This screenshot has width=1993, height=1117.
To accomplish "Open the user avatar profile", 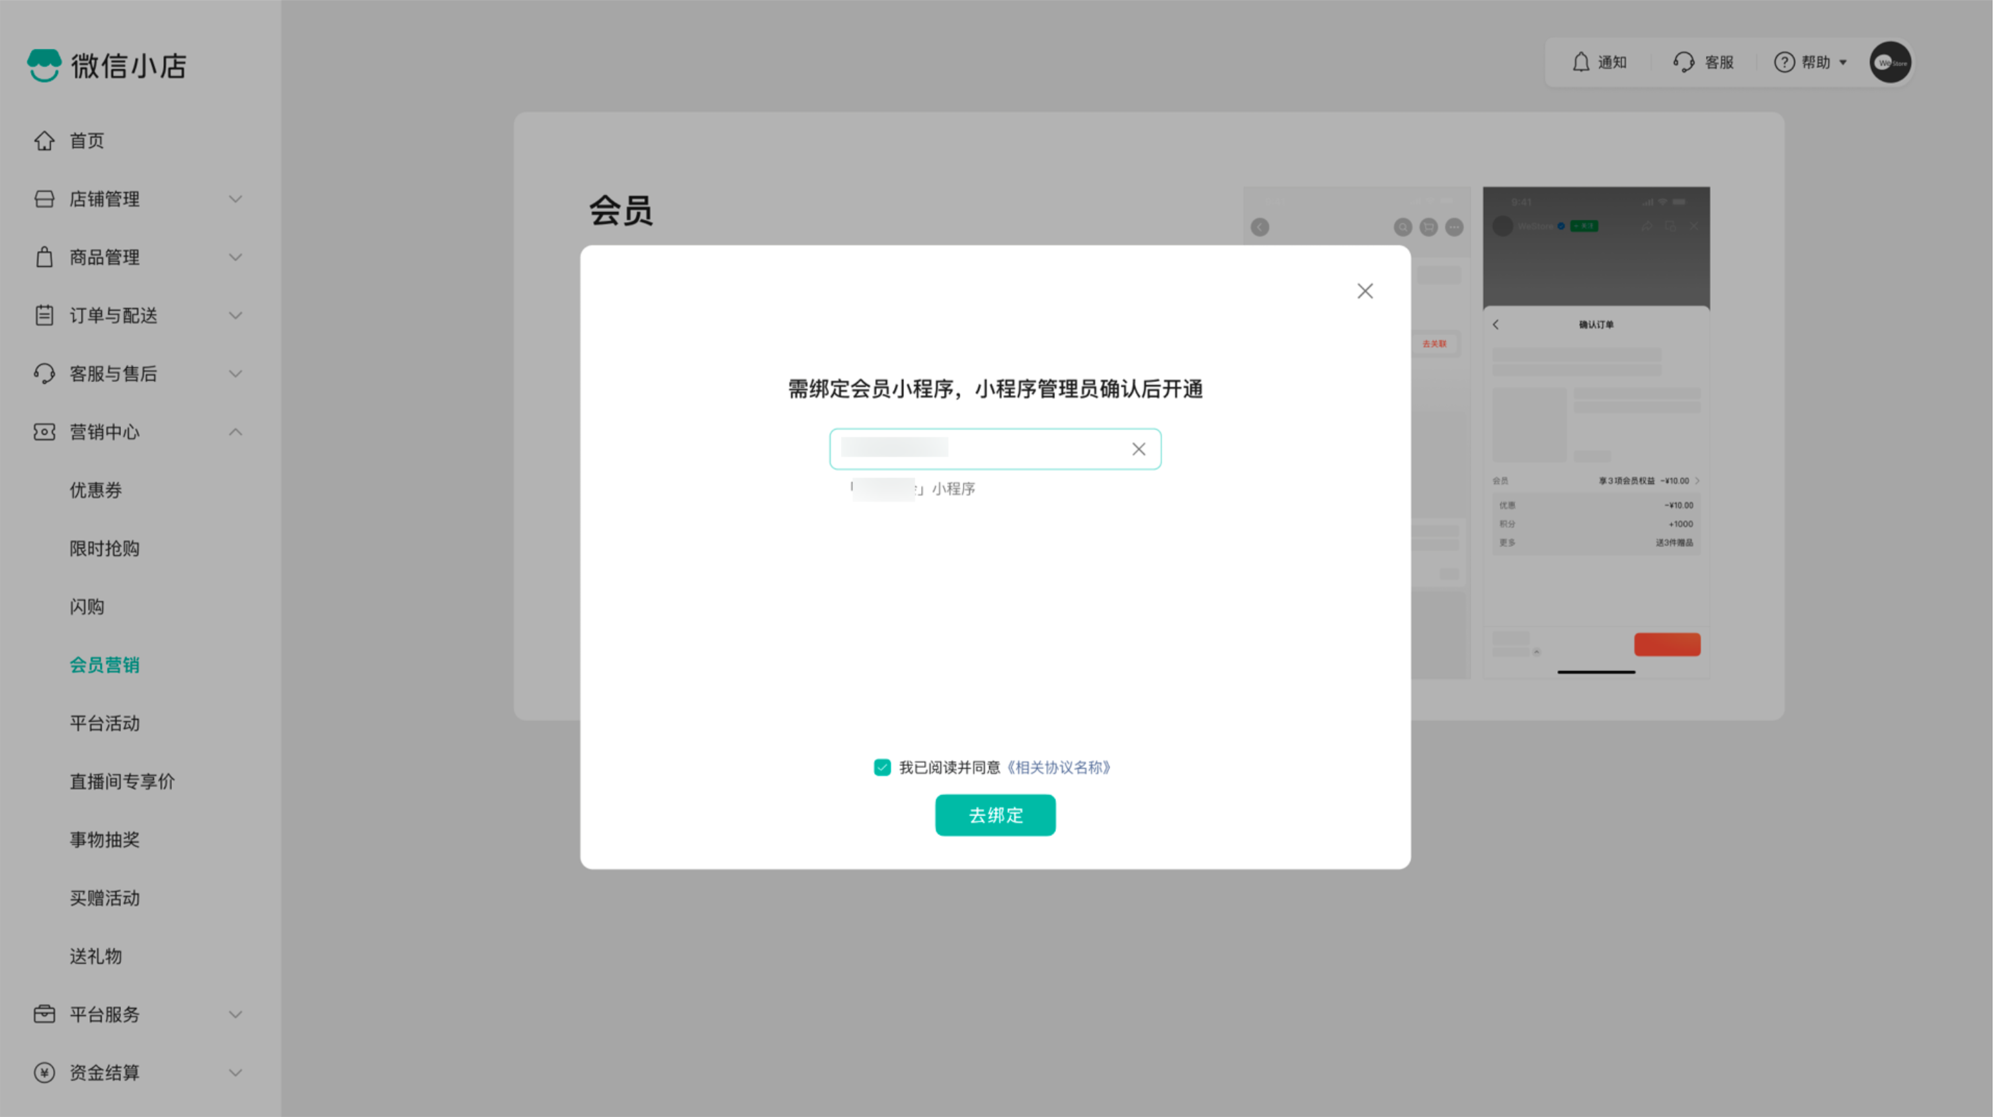I will (1890, 62).
